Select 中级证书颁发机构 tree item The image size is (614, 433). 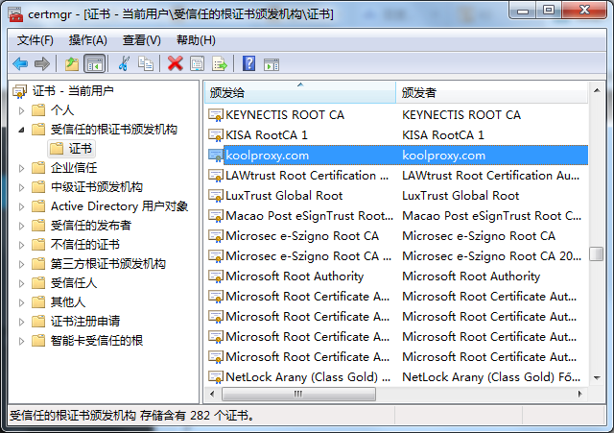point(97,187)
